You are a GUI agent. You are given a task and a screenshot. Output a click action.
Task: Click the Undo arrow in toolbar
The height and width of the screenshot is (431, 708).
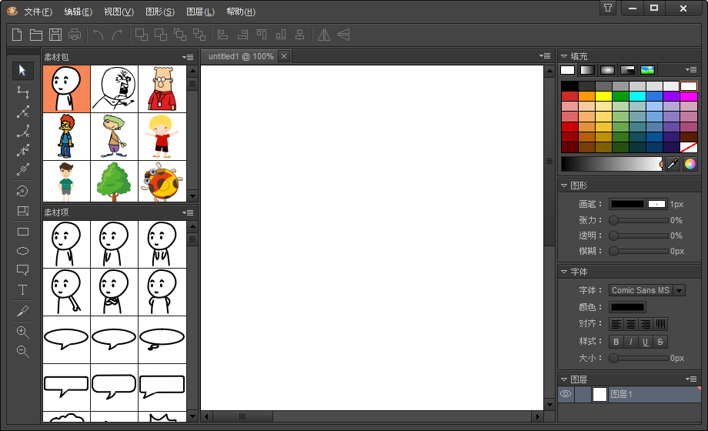[x=99, y=35]
